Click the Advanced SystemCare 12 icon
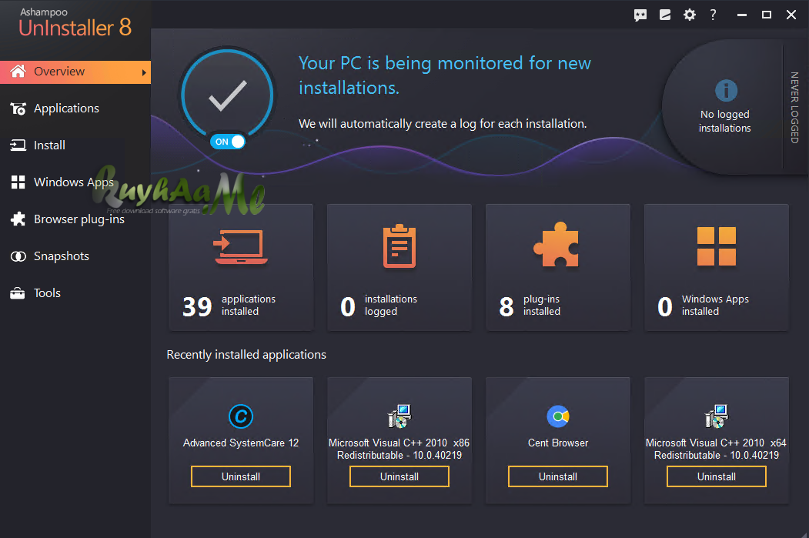Screen dimensions: 809x538 [x=241, y=416]
